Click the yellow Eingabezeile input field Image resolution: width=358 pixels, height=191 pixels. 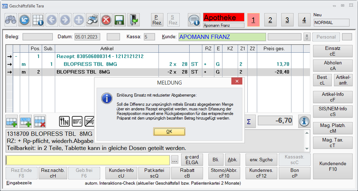click(x=88, y=160)
